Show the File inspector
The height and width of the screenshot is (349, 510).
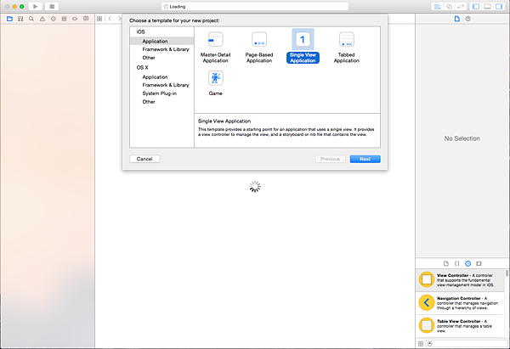[457, 19]
